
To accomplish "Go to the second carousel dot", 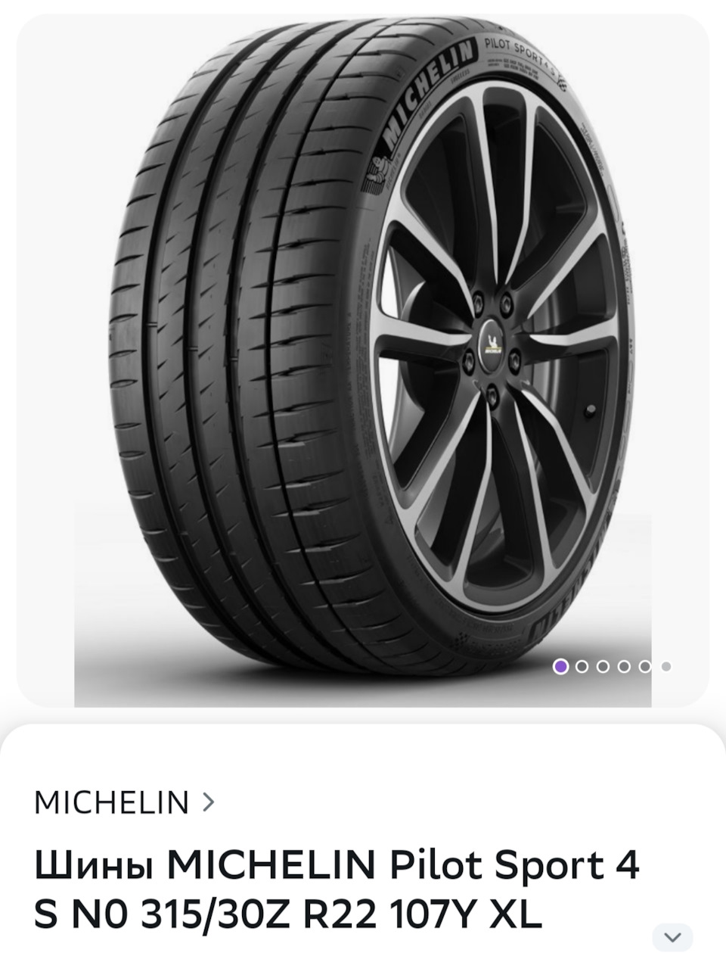I will [x=582, y=667].
